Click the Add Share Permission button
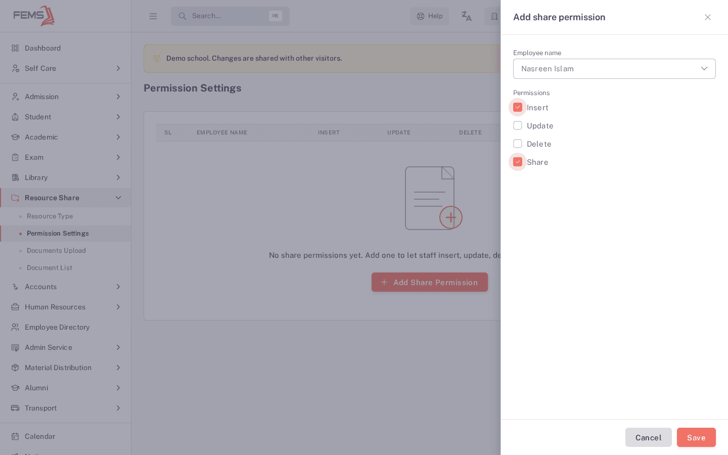The height and width of the screenshot is (455, 728). tap(430, 282)
